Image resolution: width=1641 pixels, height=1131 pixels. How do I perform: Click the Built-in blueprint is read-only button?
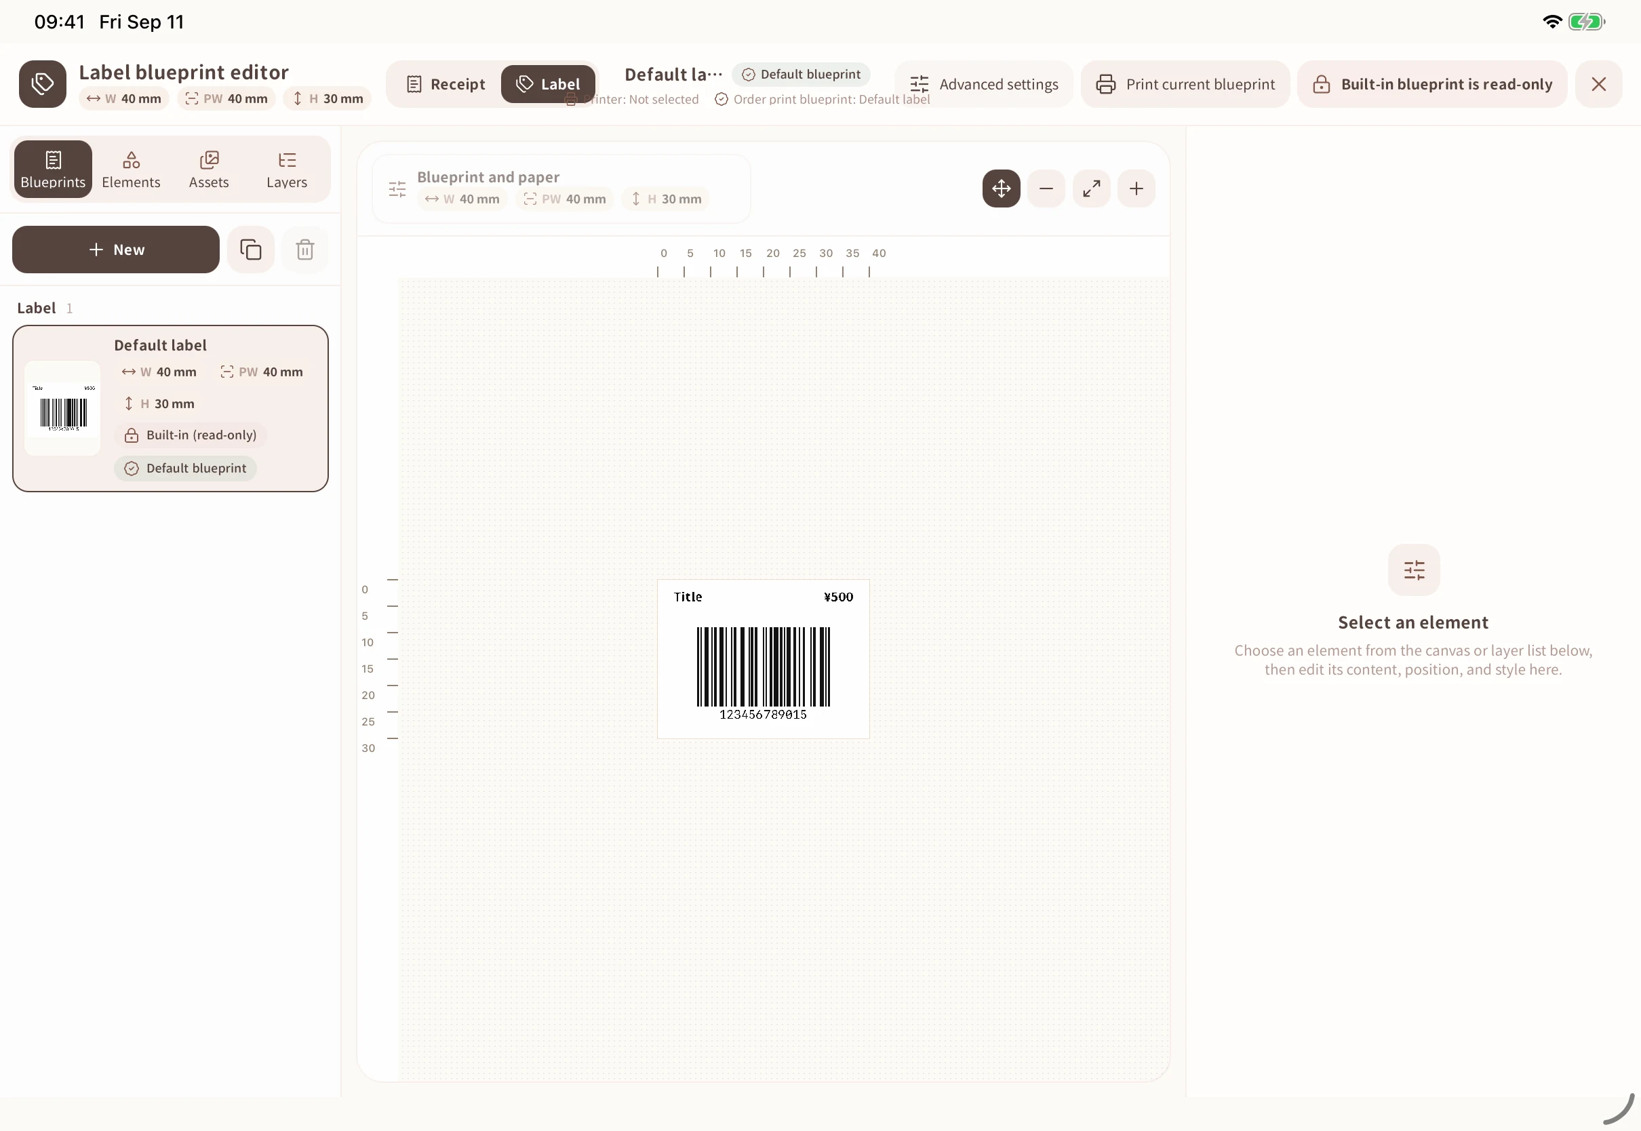tap(1432, 84)
